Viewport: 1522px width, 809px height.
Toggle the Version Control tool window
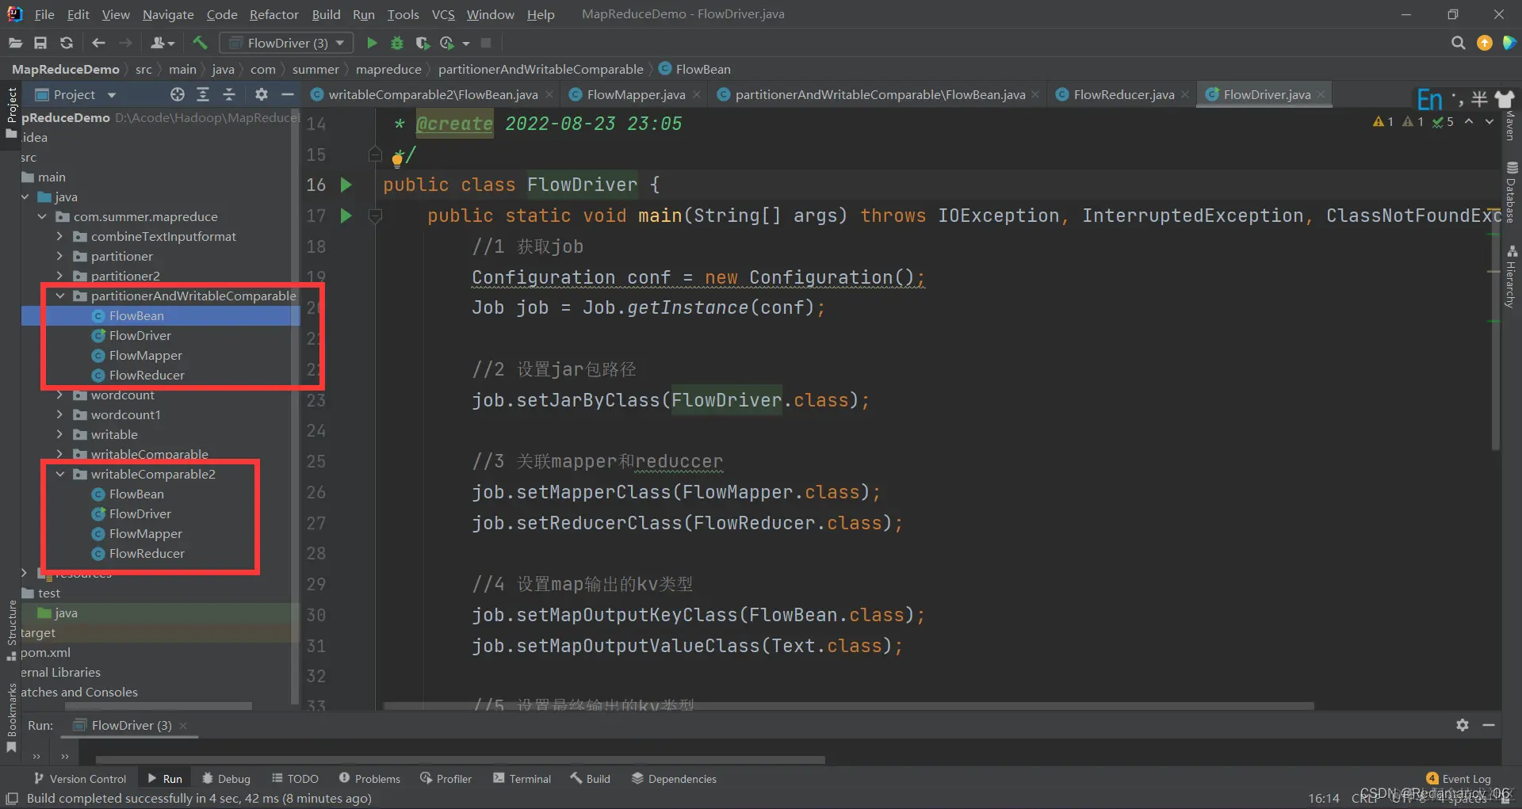80,779
